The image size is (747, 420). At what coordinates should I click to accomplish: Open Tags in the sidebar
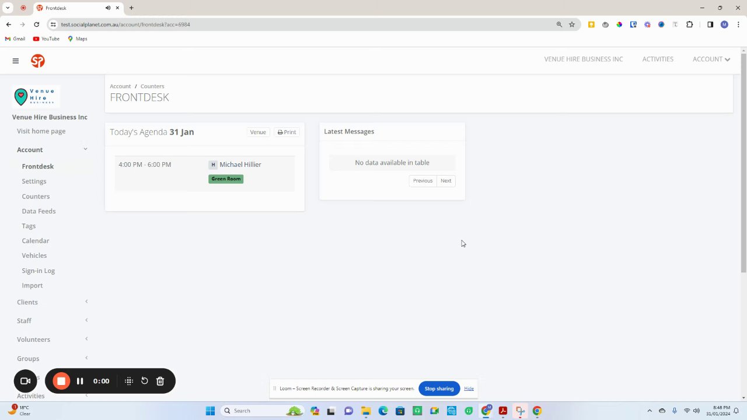point(29,226)
